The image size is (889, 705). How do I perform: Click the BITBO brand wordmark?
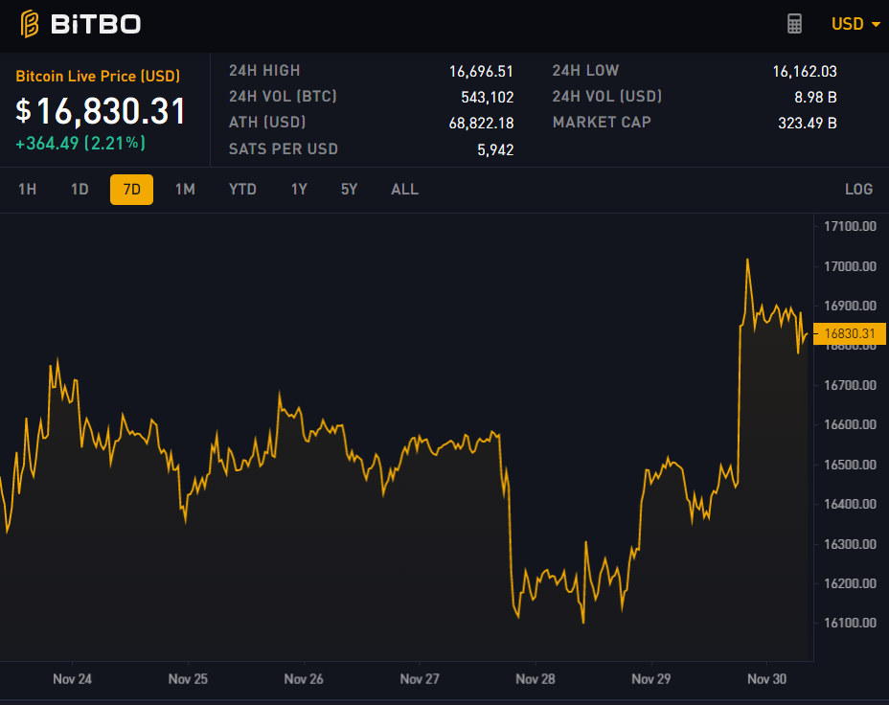(x=96, y=24)
